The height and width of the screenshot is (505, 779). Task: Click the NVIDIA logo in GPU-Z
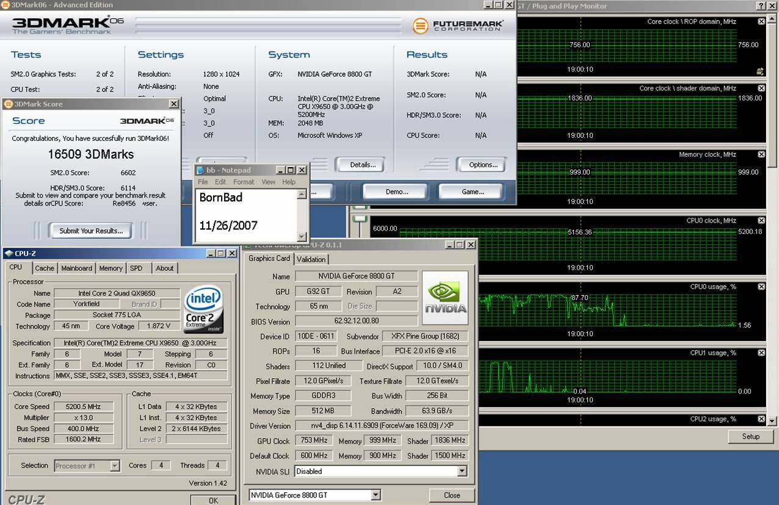[x=445, y=298]
